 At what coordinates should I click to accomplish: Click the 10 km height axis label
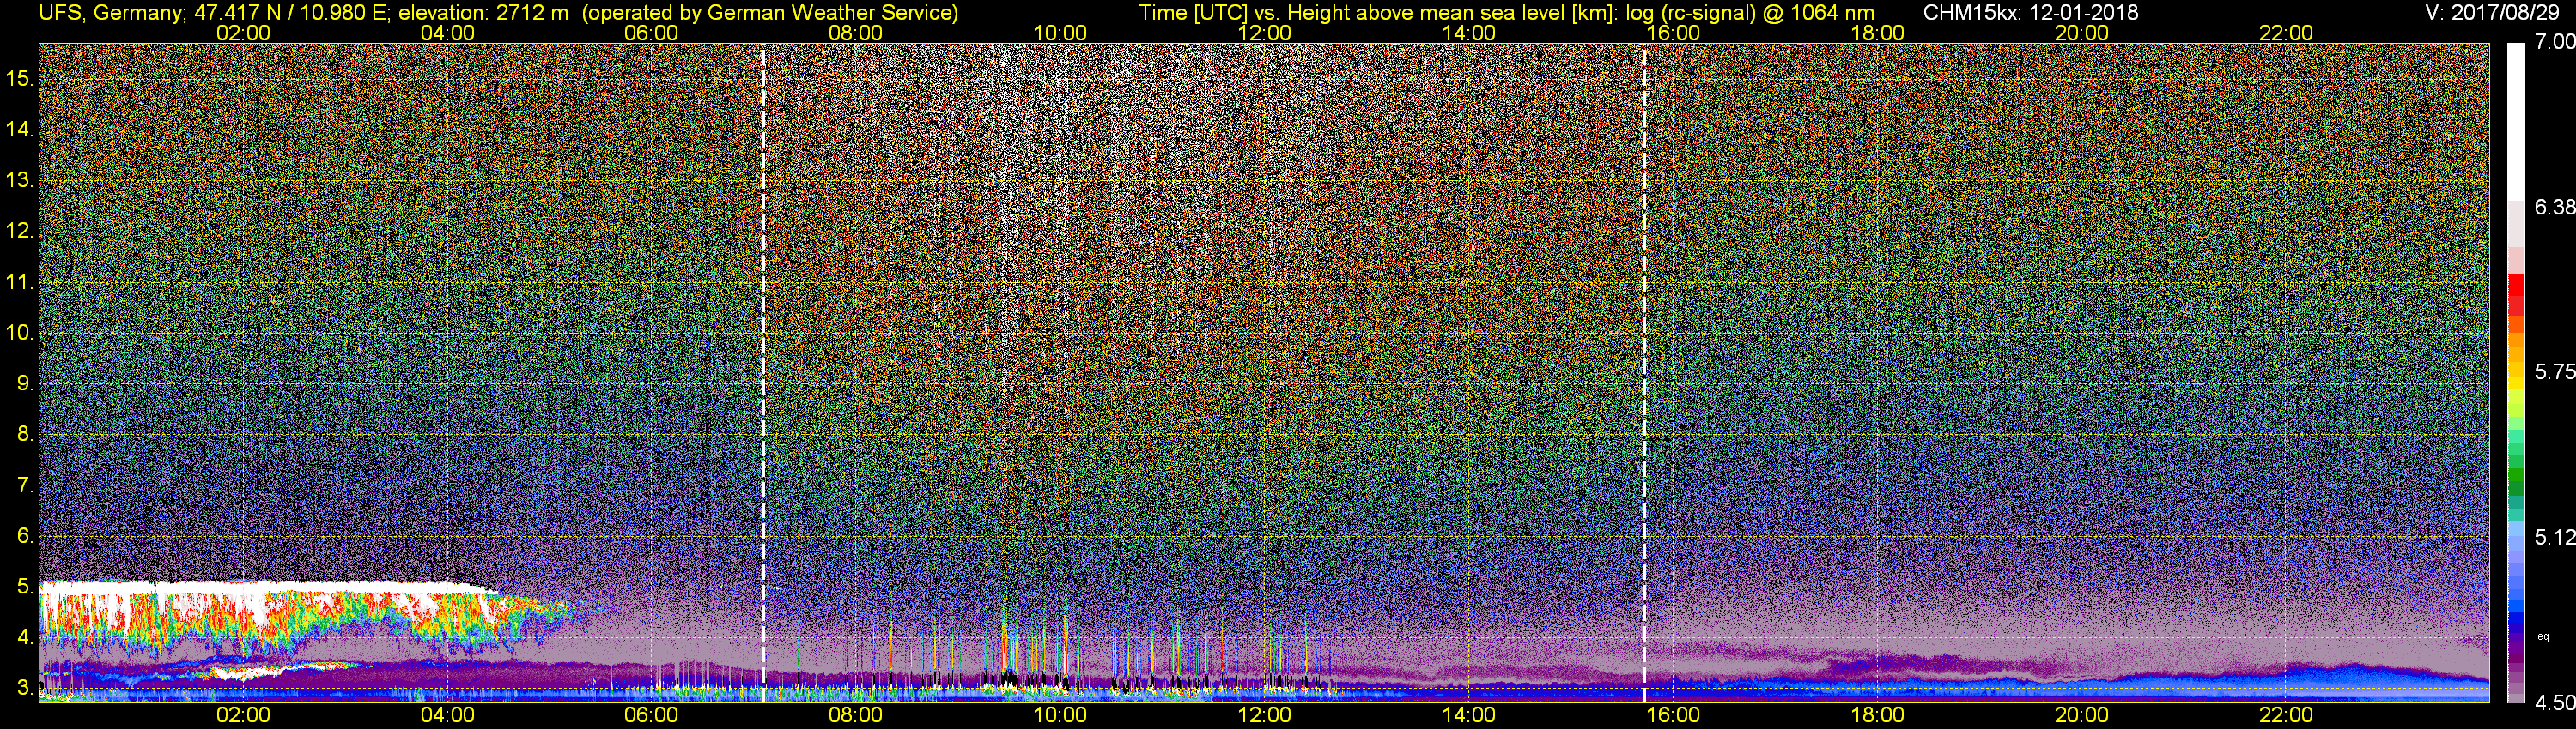click(x=19, y=332)
